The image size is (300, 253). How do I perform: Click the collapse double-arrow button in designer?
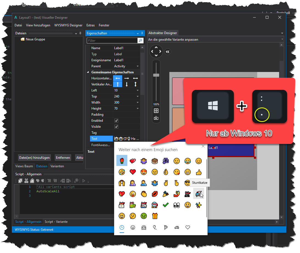click(x=167, y=52)
